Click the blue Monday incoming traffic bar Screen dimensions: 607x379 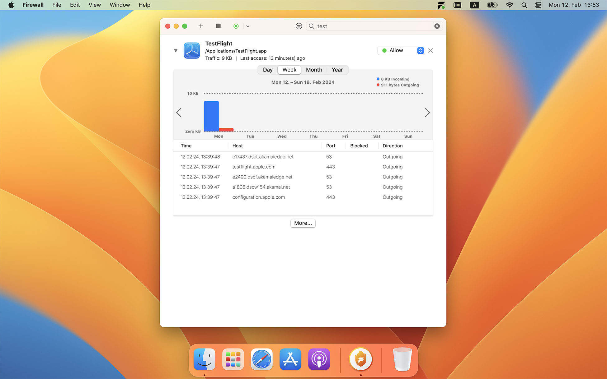211,116
